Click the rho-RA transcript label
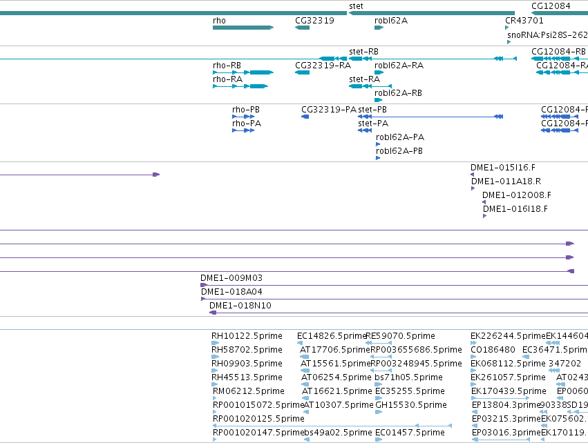The height and width of the screenshot is (443, 588). pyautogui.click(x=227, y=79)
